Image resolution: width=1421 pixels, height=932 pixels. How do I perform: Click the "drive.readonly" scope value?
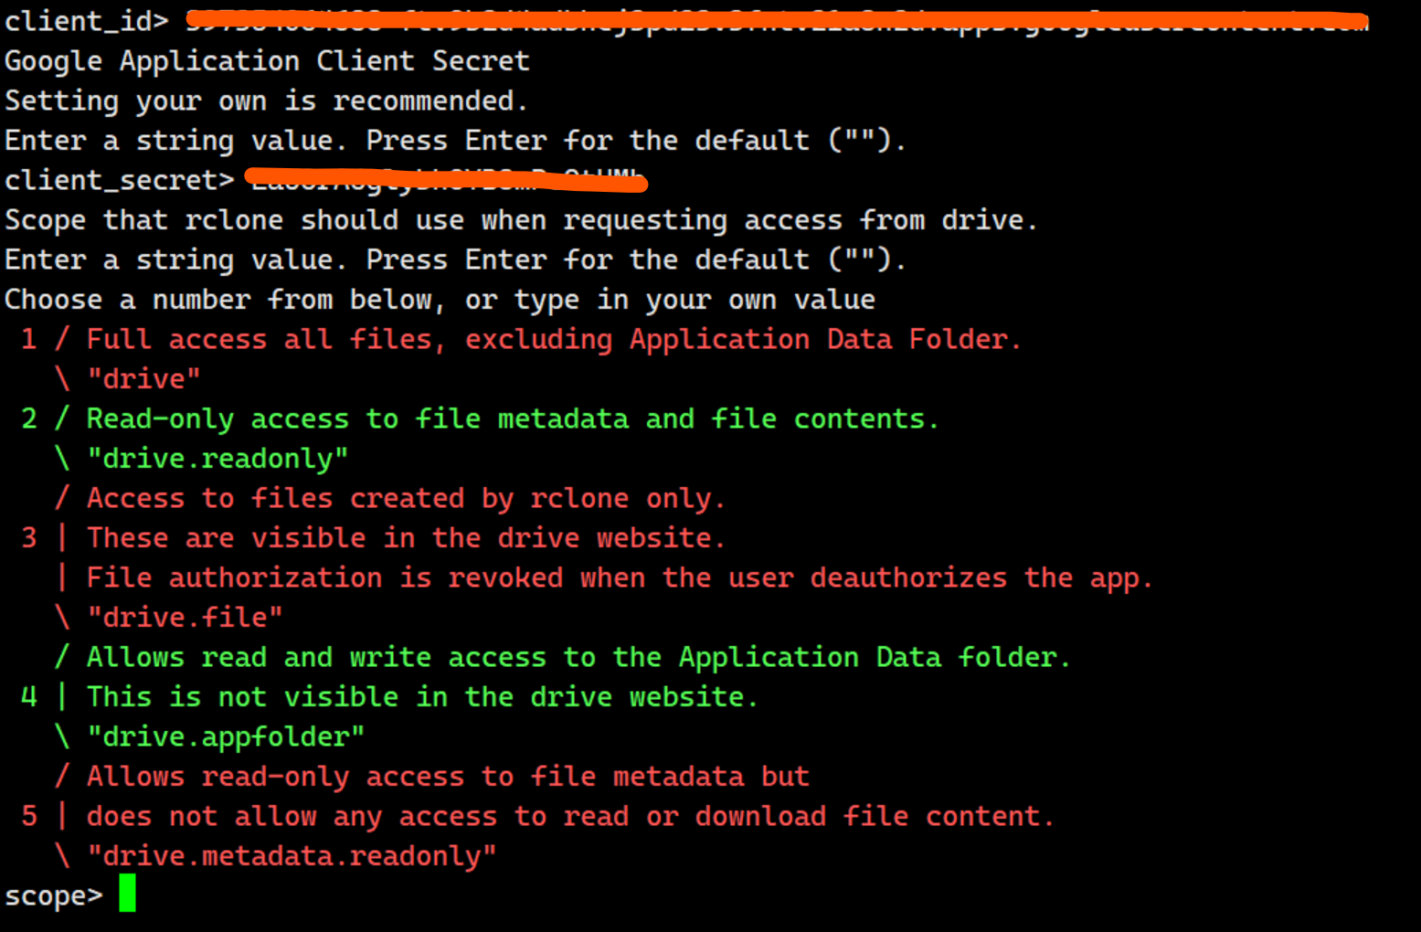[x=217, y=459]
